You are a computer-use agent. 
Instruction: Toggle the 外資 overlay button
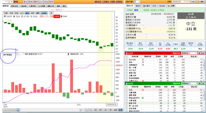tap(11, 13)
